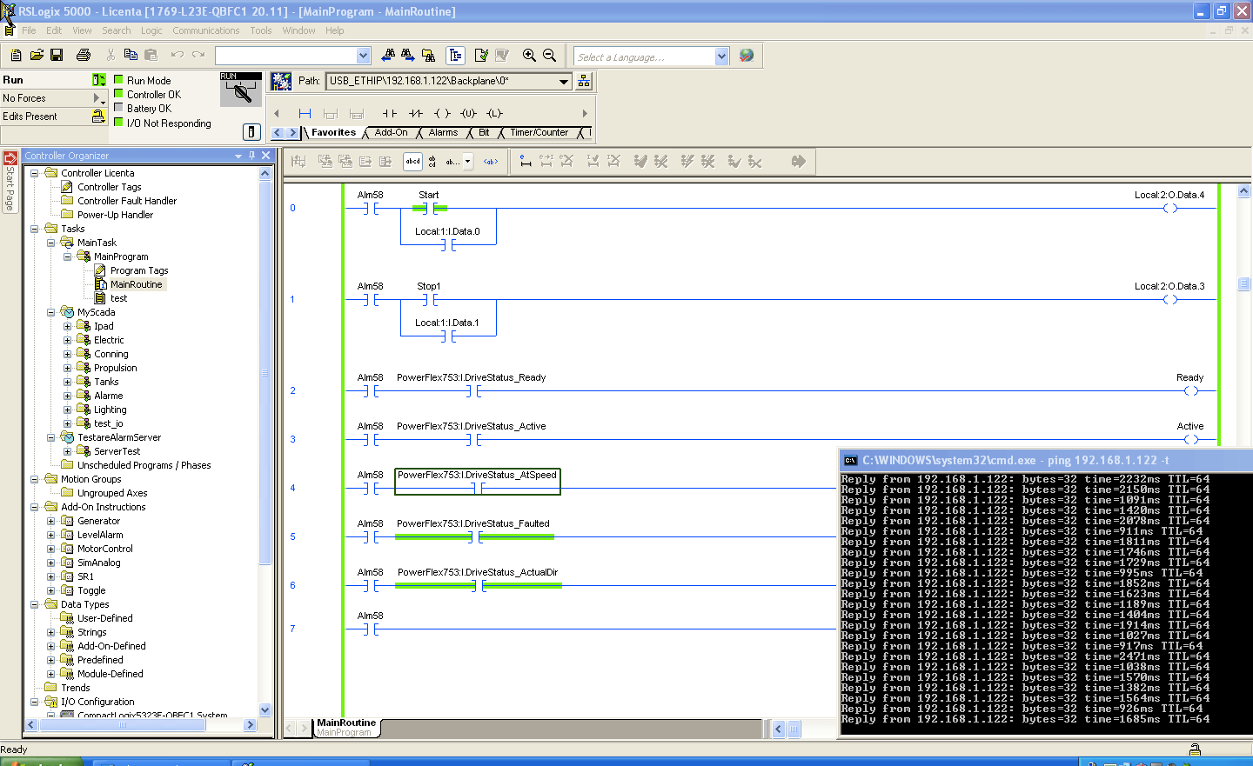Image resolution: width=1253 pixels, height=766 pixels.
Task: Collapse the Tasks folder in tree
Action: pos(35,229)
